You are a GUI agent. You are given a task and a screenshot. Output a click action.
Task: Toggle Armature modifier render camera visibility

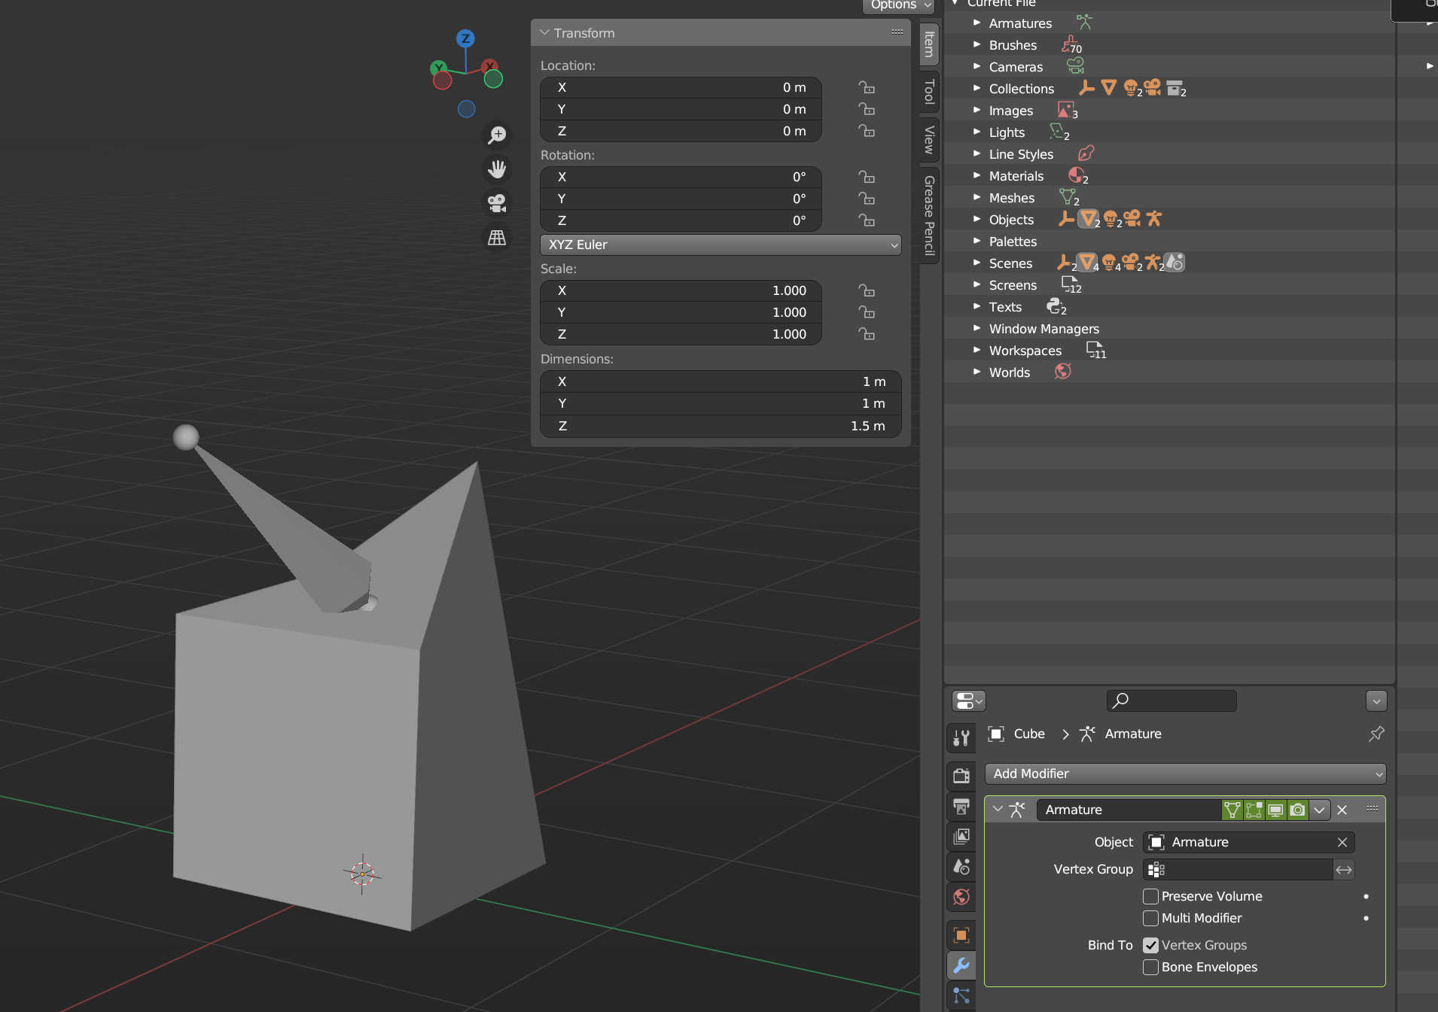coord(1297,810)
